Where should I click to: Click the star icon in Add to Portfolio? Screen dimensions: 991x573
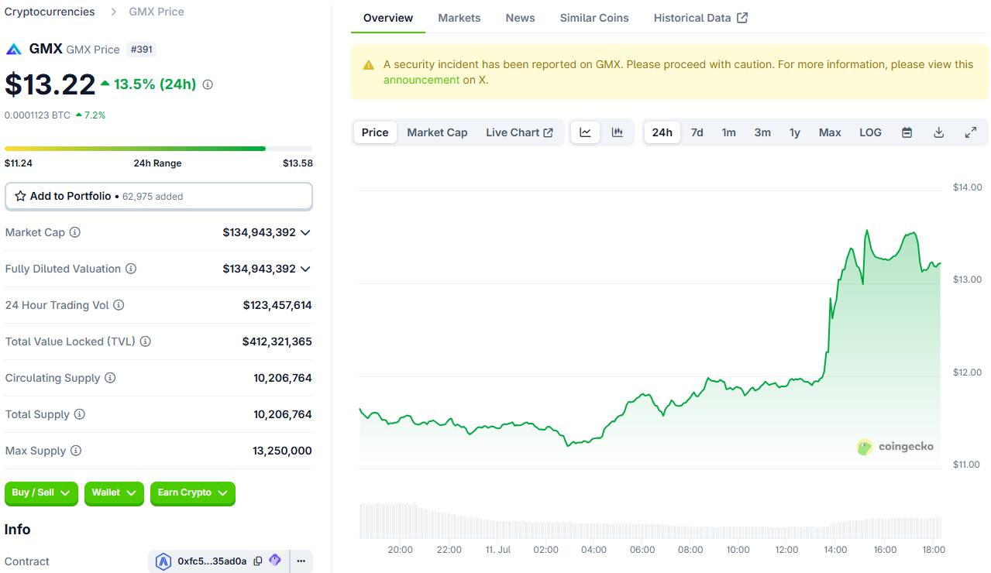point(21,196)
